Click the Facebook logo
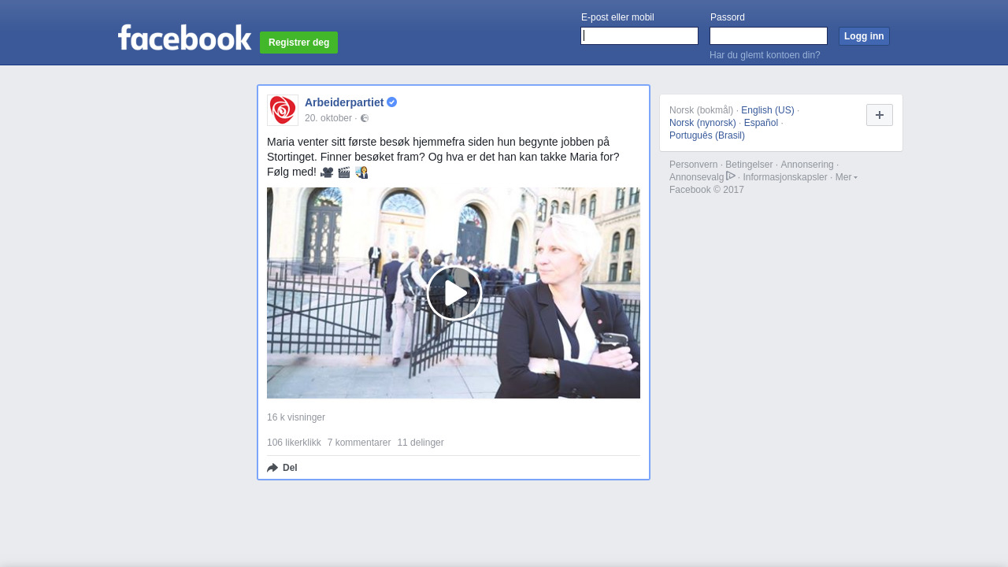Screen dimensions: 1008x567 pos(184,37)
